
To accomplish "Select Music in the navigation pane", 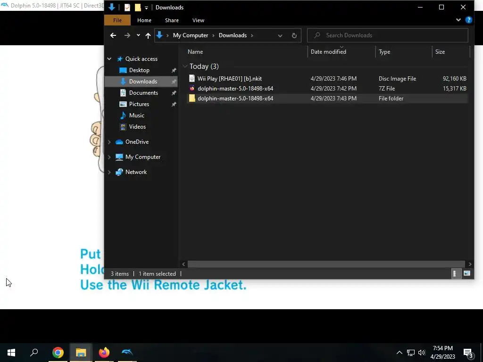I will coord(136,115).
